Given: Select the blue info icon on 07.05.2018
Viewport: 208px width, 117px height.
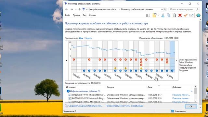Looking at the screenshot, I should coord(151,71).
